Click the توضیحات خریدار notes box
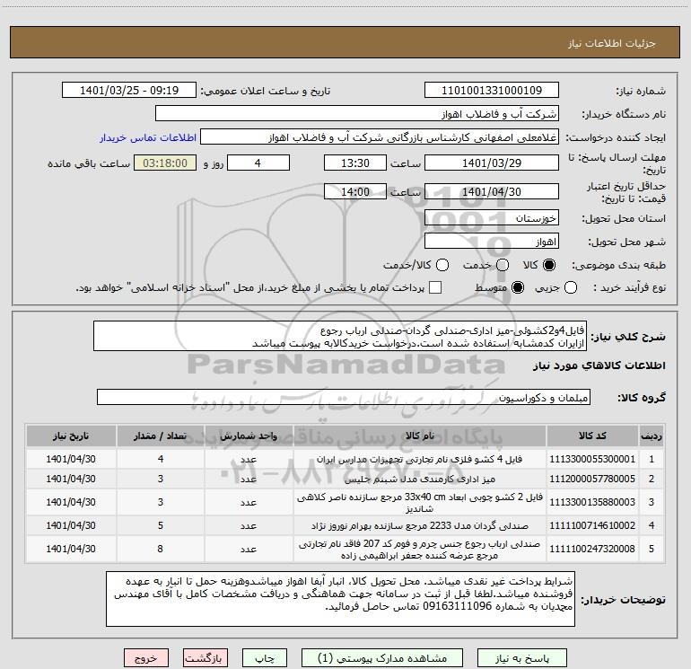 [340, 599]
